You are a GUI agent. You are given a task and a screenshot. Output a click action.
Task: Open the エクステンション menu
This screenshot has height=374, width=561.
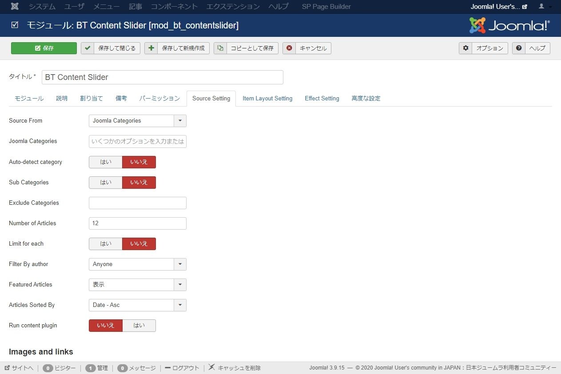pyautogui.click(x=233, y=7)
